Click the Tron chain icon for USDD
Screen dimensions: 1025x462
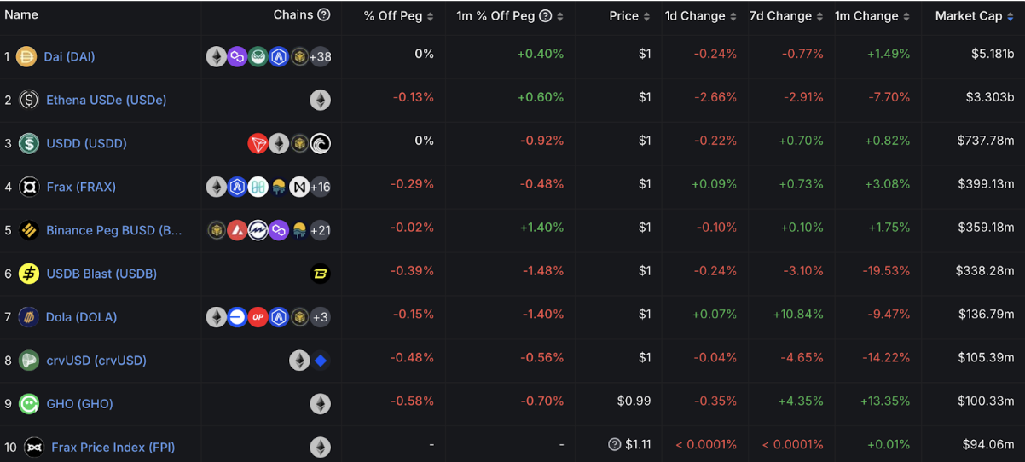258,143
